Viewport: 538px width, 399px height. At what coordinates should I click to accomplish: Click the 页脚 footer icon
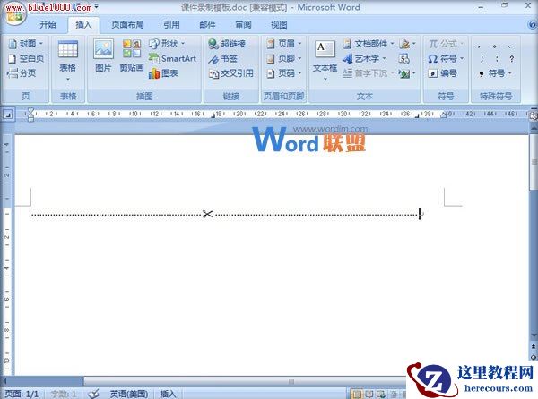[x=271, y=58]
